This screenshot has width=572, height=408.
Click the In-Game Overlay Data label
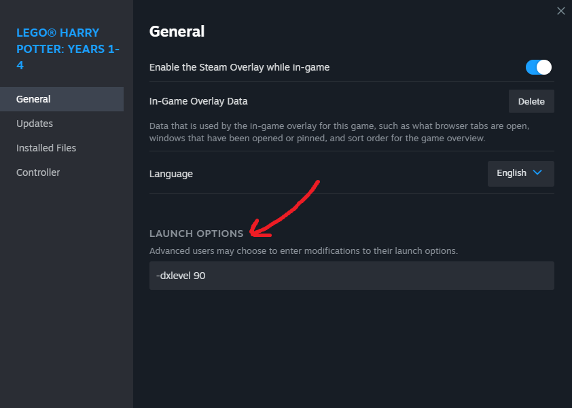[x=198, y=101]
